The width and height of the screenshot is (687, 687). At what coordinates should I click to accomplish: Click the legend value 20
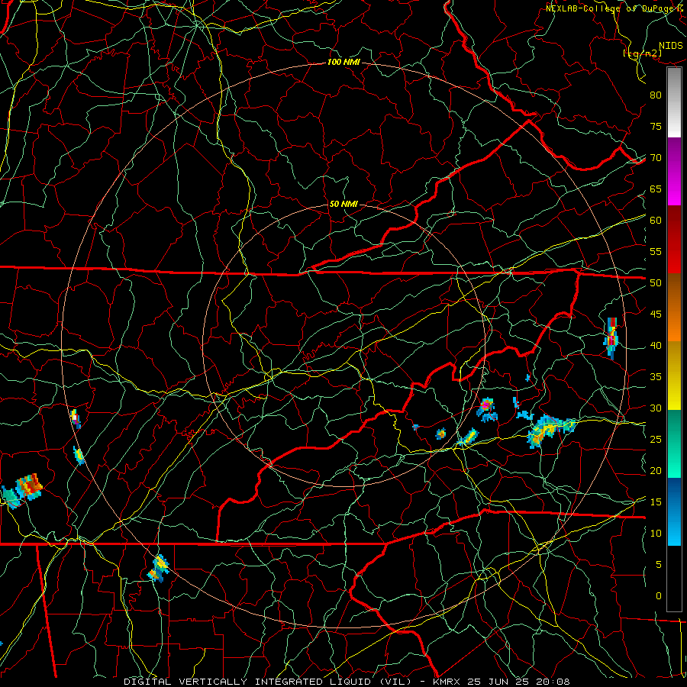pyautogui.click(x=656, y=470)
